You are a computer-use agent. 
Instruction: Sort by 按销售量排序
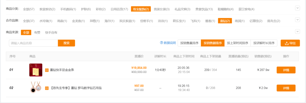(189, 43)
